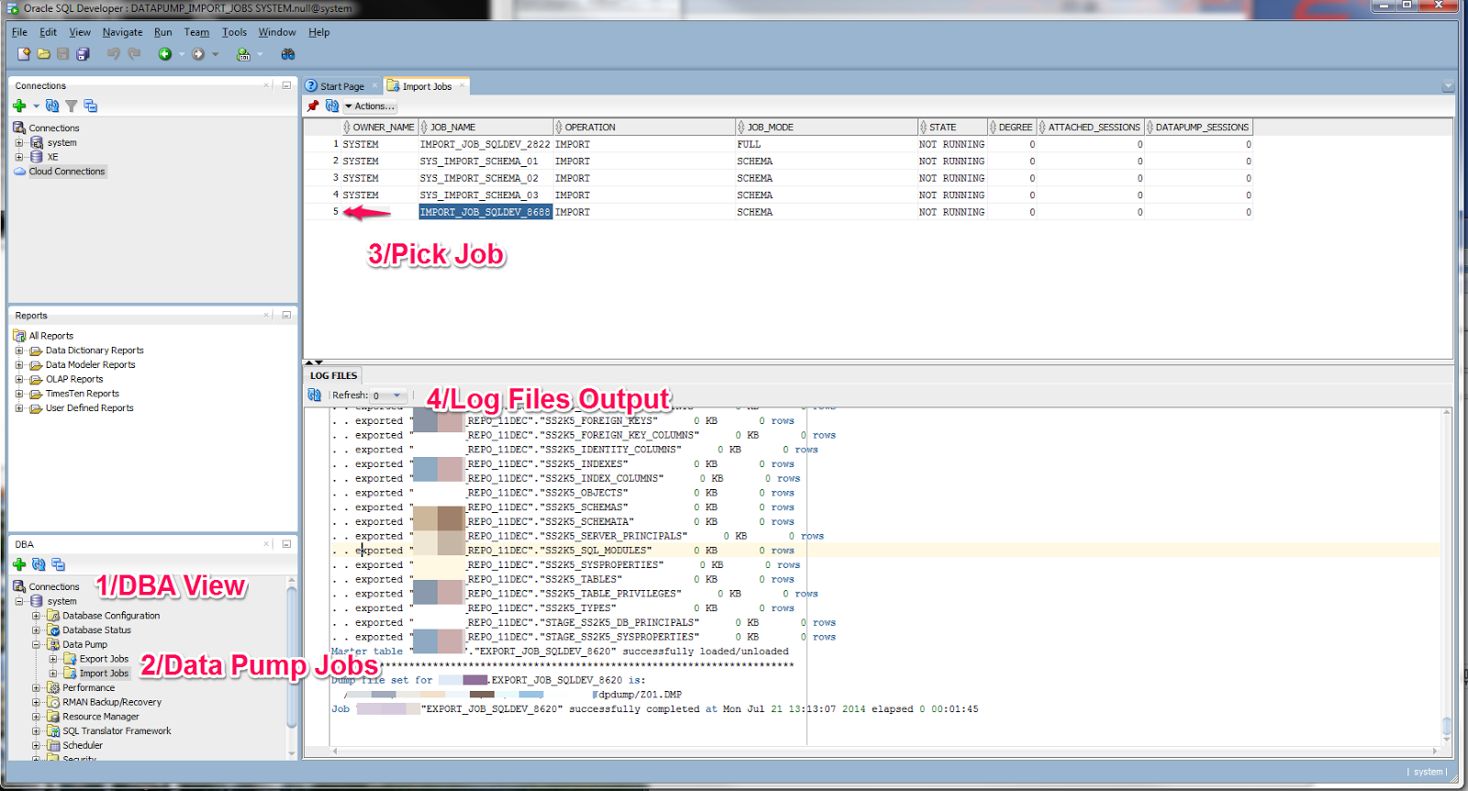
Task: Sort by the OPERATION column header
Action: pyautogui.click(x=644, y=128)
